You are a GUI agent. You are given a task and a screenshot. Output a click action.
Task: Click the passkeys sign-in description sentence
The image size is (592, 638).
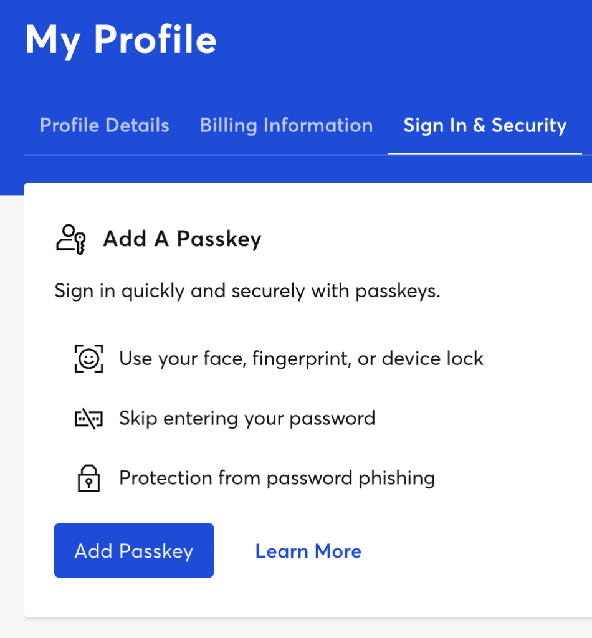click(x=247, y=290)
